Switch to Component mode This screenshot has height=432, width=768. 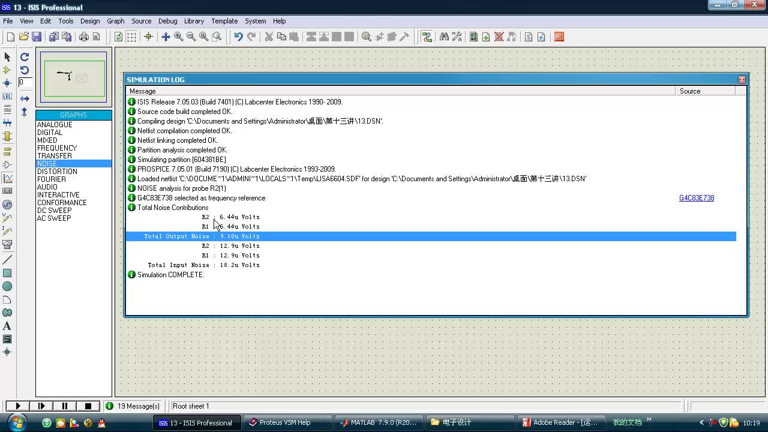pyautogui.click(x=7, y=70)
